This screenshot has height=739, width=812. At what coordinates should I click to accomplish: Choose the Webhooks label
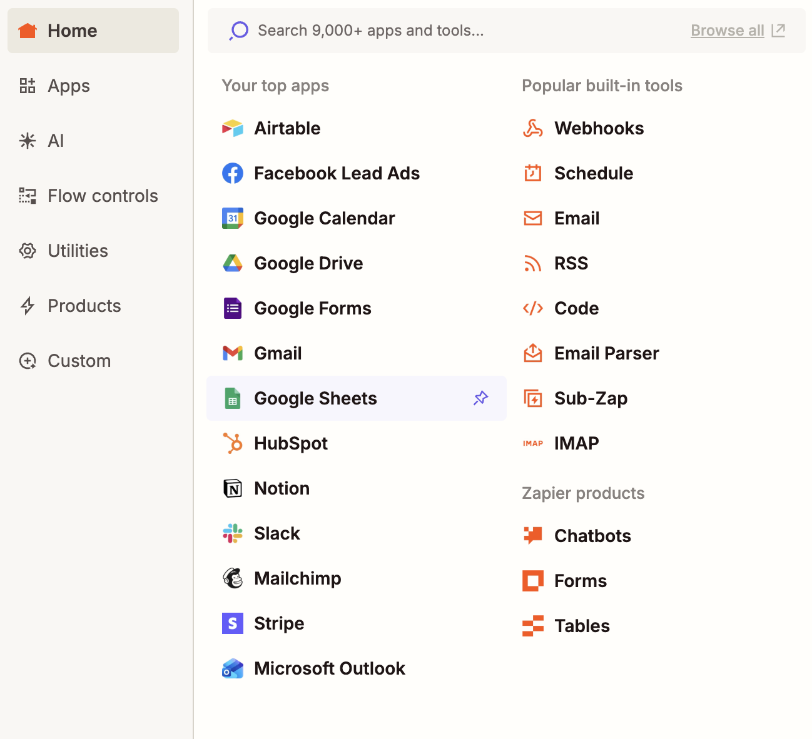point(599,128)
